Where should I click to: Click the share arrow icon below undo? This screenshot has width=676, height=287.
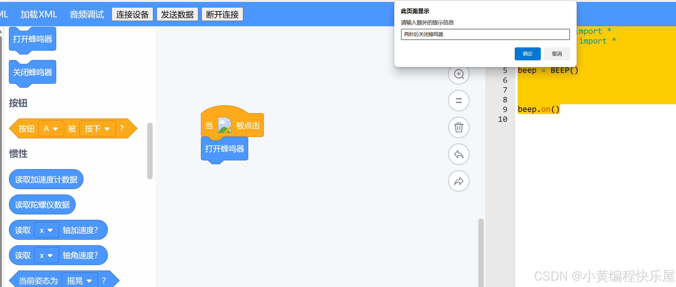pyautogui.click(x=459, y=181)
